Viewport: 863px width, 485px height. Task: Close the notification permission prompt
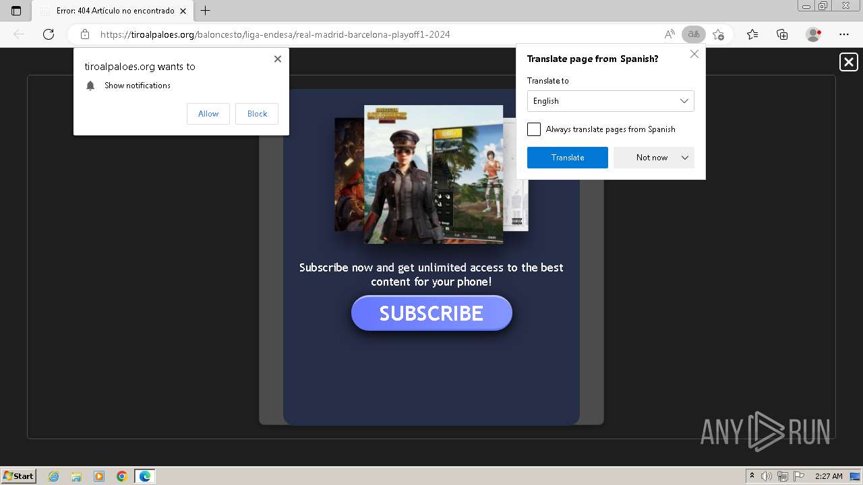point(278,59)
